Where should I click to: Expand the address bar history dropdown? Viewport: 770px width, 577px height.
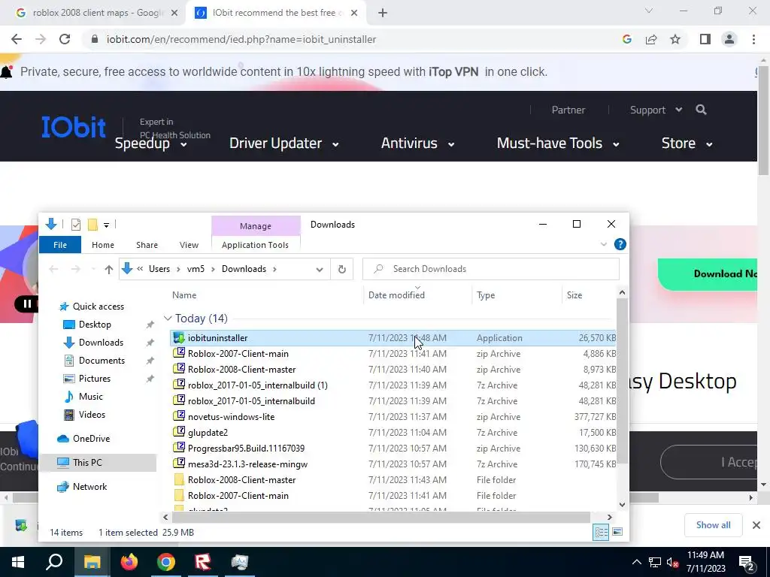click(x=319, y=270)
